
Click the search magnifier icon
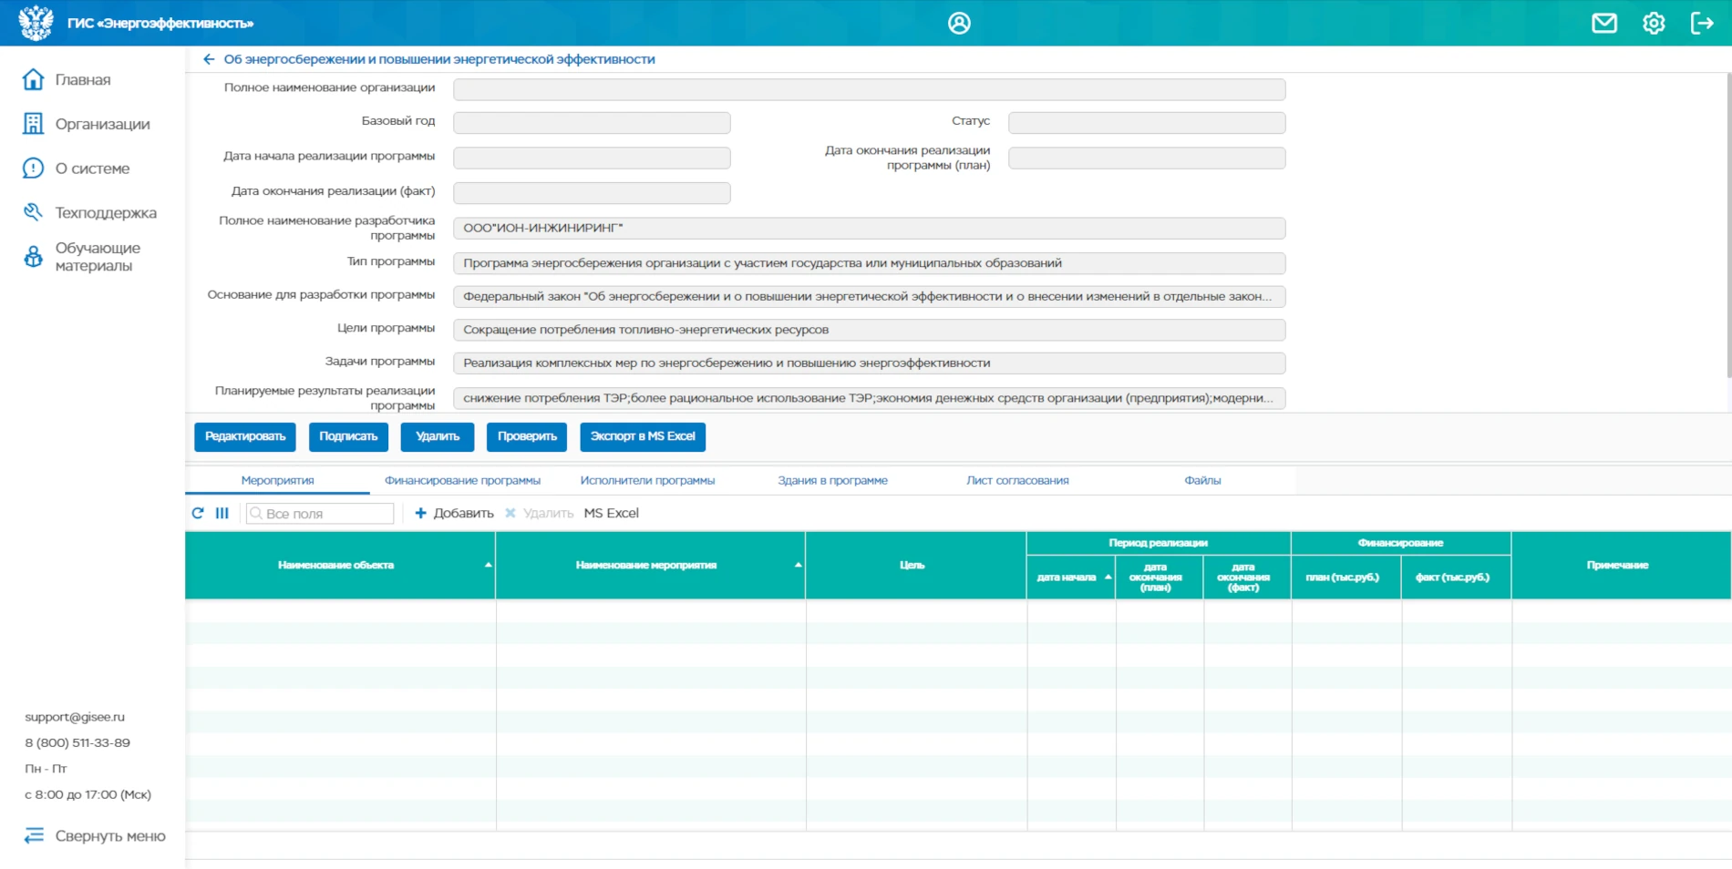256,514
